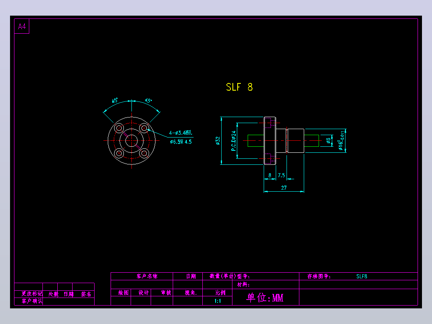Viewport: 432px width, 324px height.
Task: Select the ø16 tolerance dimension
Action: click(x=341, y=141)
